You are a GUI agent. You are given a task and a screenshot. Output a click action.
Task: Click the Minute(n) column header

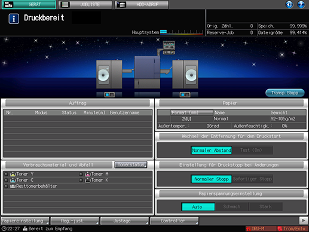click(x=94, y=113)
